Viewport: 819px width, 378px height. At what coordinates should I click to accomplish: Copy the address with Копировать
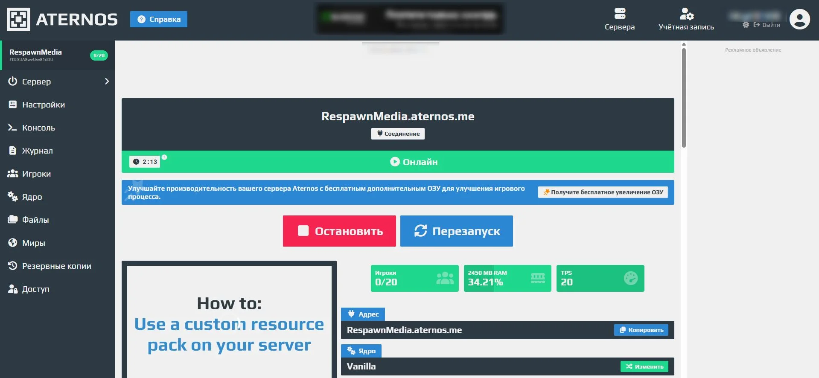tap(641, 330)
